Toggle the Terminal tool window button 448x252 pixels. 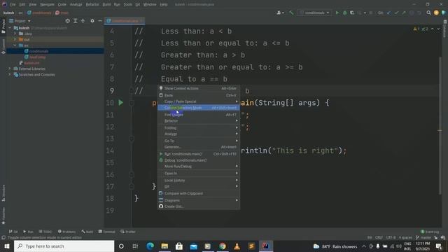click(x=106, y=232)
